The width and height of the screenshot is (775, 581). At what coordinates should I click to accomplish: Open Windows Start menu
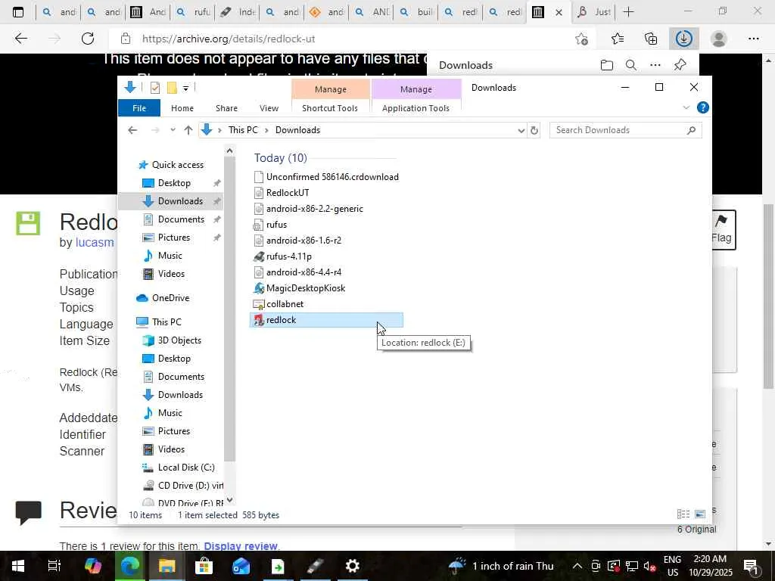pyautogui.click(x=18, y=566)
